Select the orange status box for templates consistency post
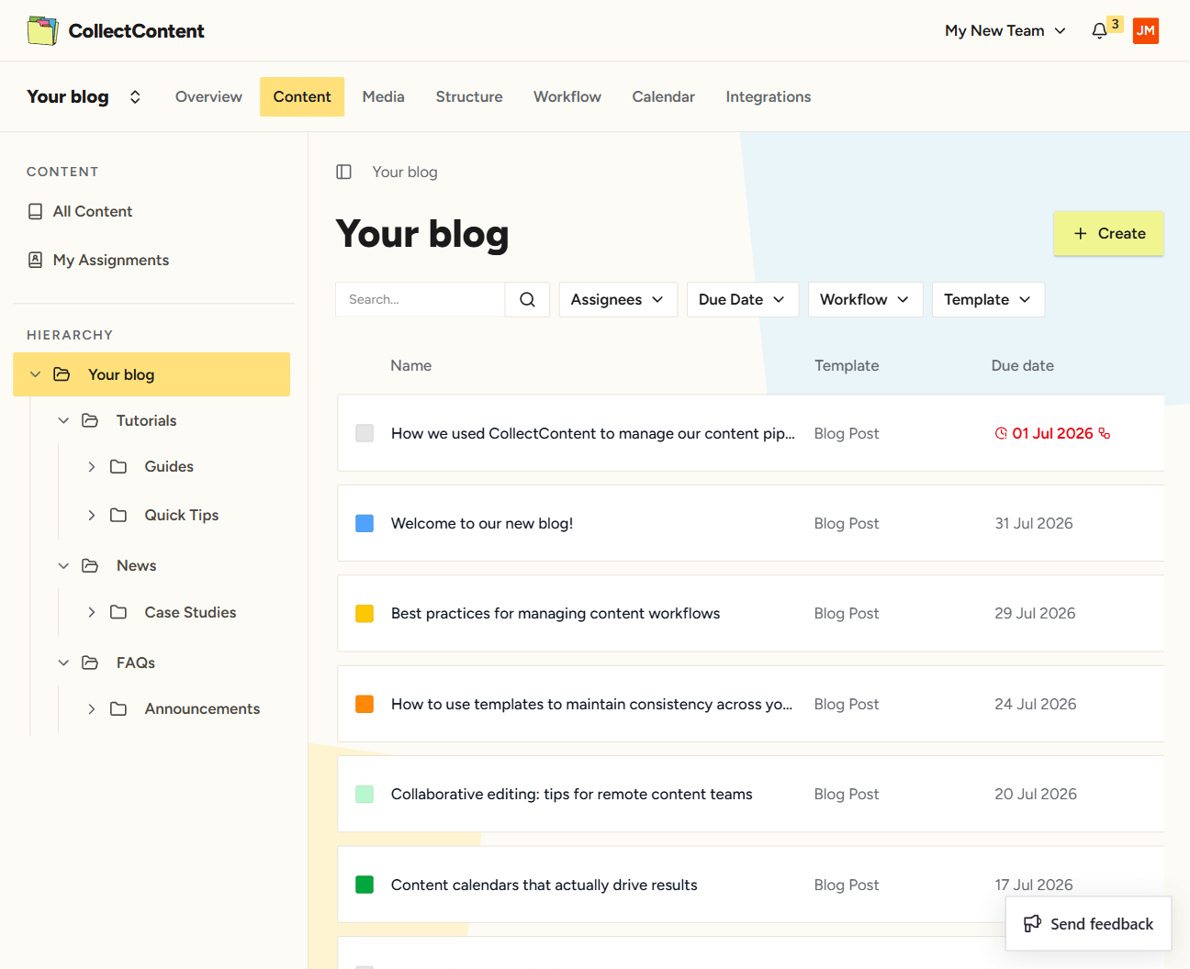Viewport: 1190px width, 969px height. click(x=365, y=704)
